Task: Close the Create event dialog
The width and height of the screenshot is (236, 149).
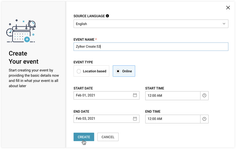Action: point(228,8)
